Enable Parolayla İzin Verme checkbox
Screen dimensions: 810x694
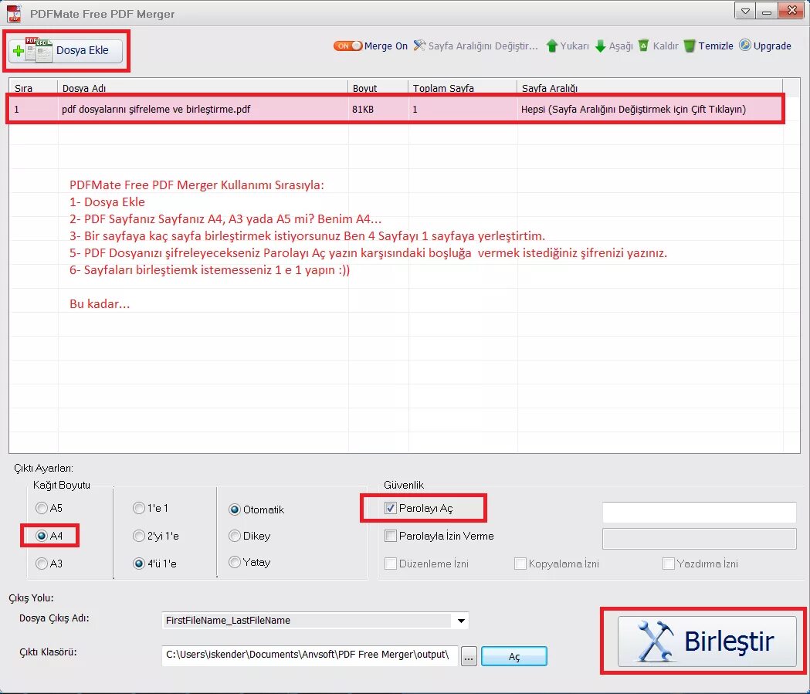tap(391, 536)
